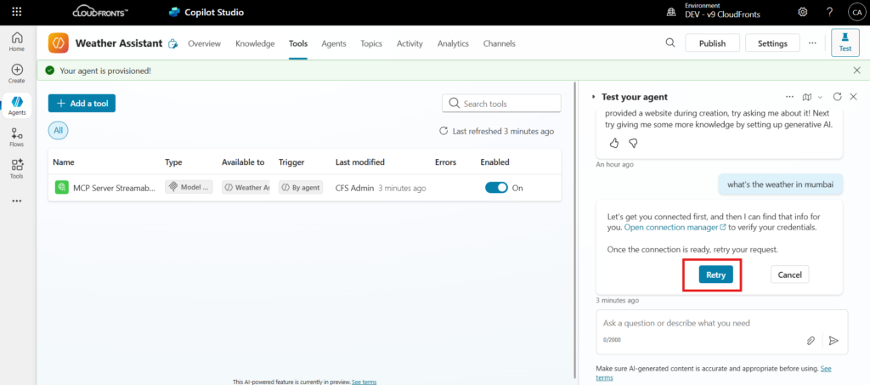Click the icon beside Weather Assistant name
The width and height of the screenshot is (870, 385).
point(173,44)
